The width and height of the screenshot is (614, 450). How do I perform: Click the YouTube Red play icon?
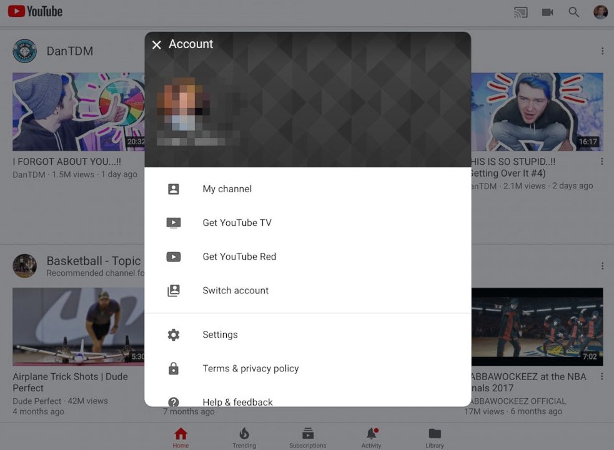coord(174,257)
